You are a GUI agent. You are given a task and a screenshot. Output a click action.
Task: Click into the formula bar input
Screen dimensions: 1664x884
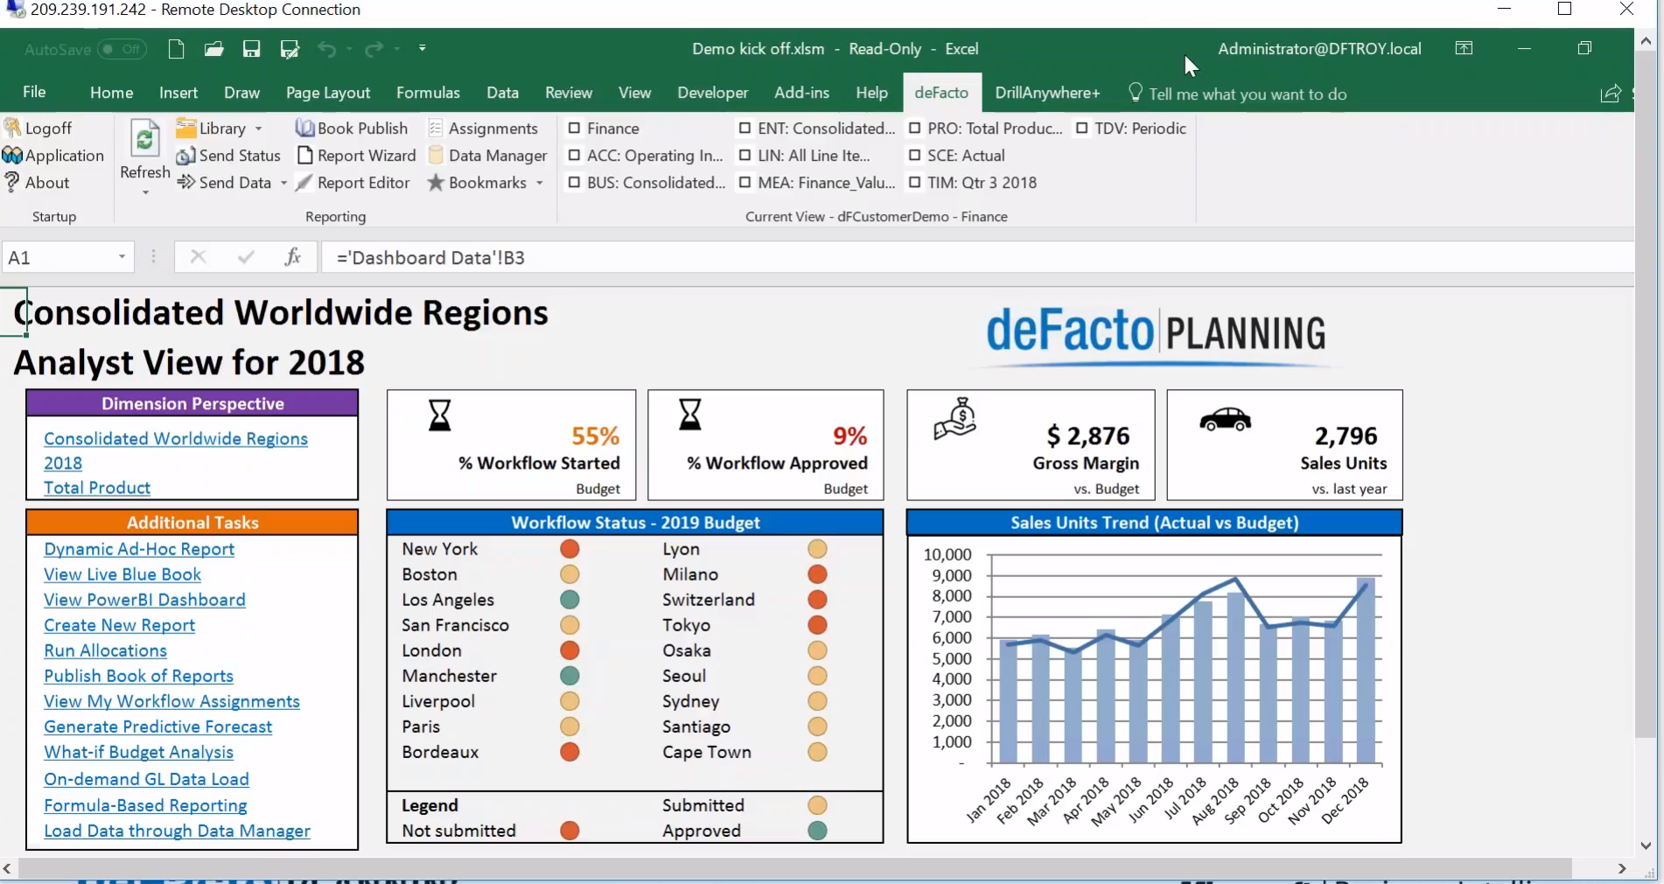(977, 257)
